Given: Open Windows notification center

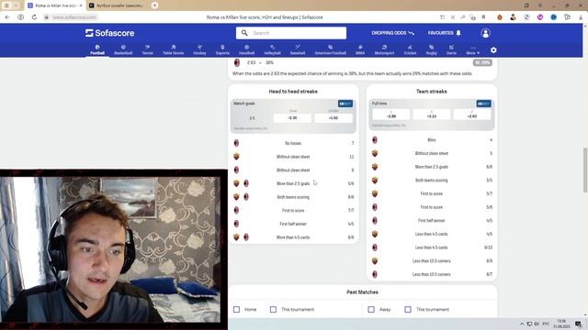Looking at the screenshot, I should (x=578, y=324).
